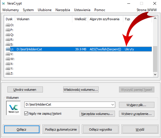This screenshot has height=138, width=161.
Task: Select the Q: drive icon
Action: point(8,35)
